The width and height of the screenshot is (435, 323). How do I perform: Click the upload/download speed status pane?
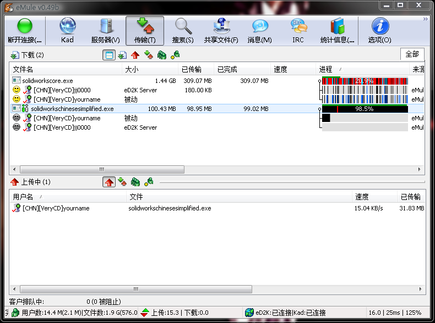click(190, 313)
